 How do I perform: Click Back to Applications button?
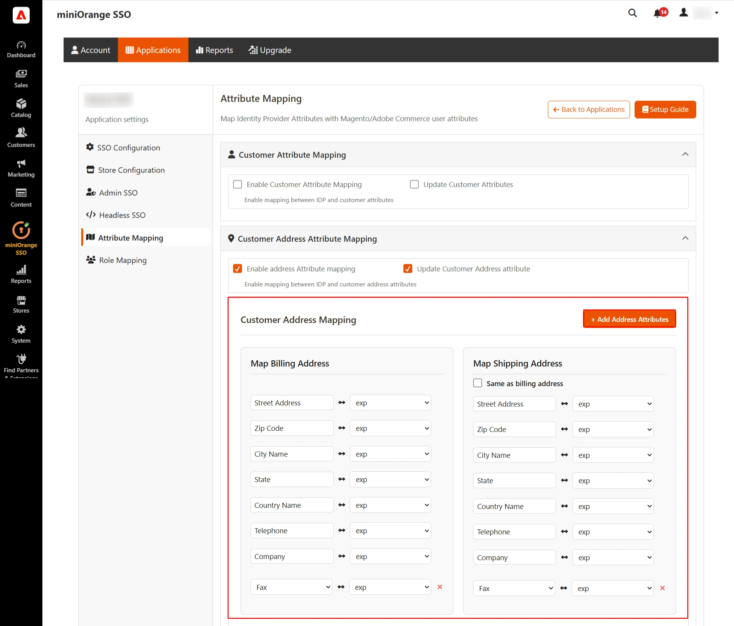point(589,110)
